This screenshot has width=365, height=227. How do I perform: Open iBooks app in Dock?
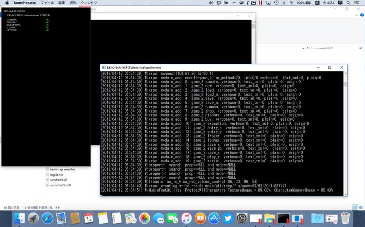(200, 218)
